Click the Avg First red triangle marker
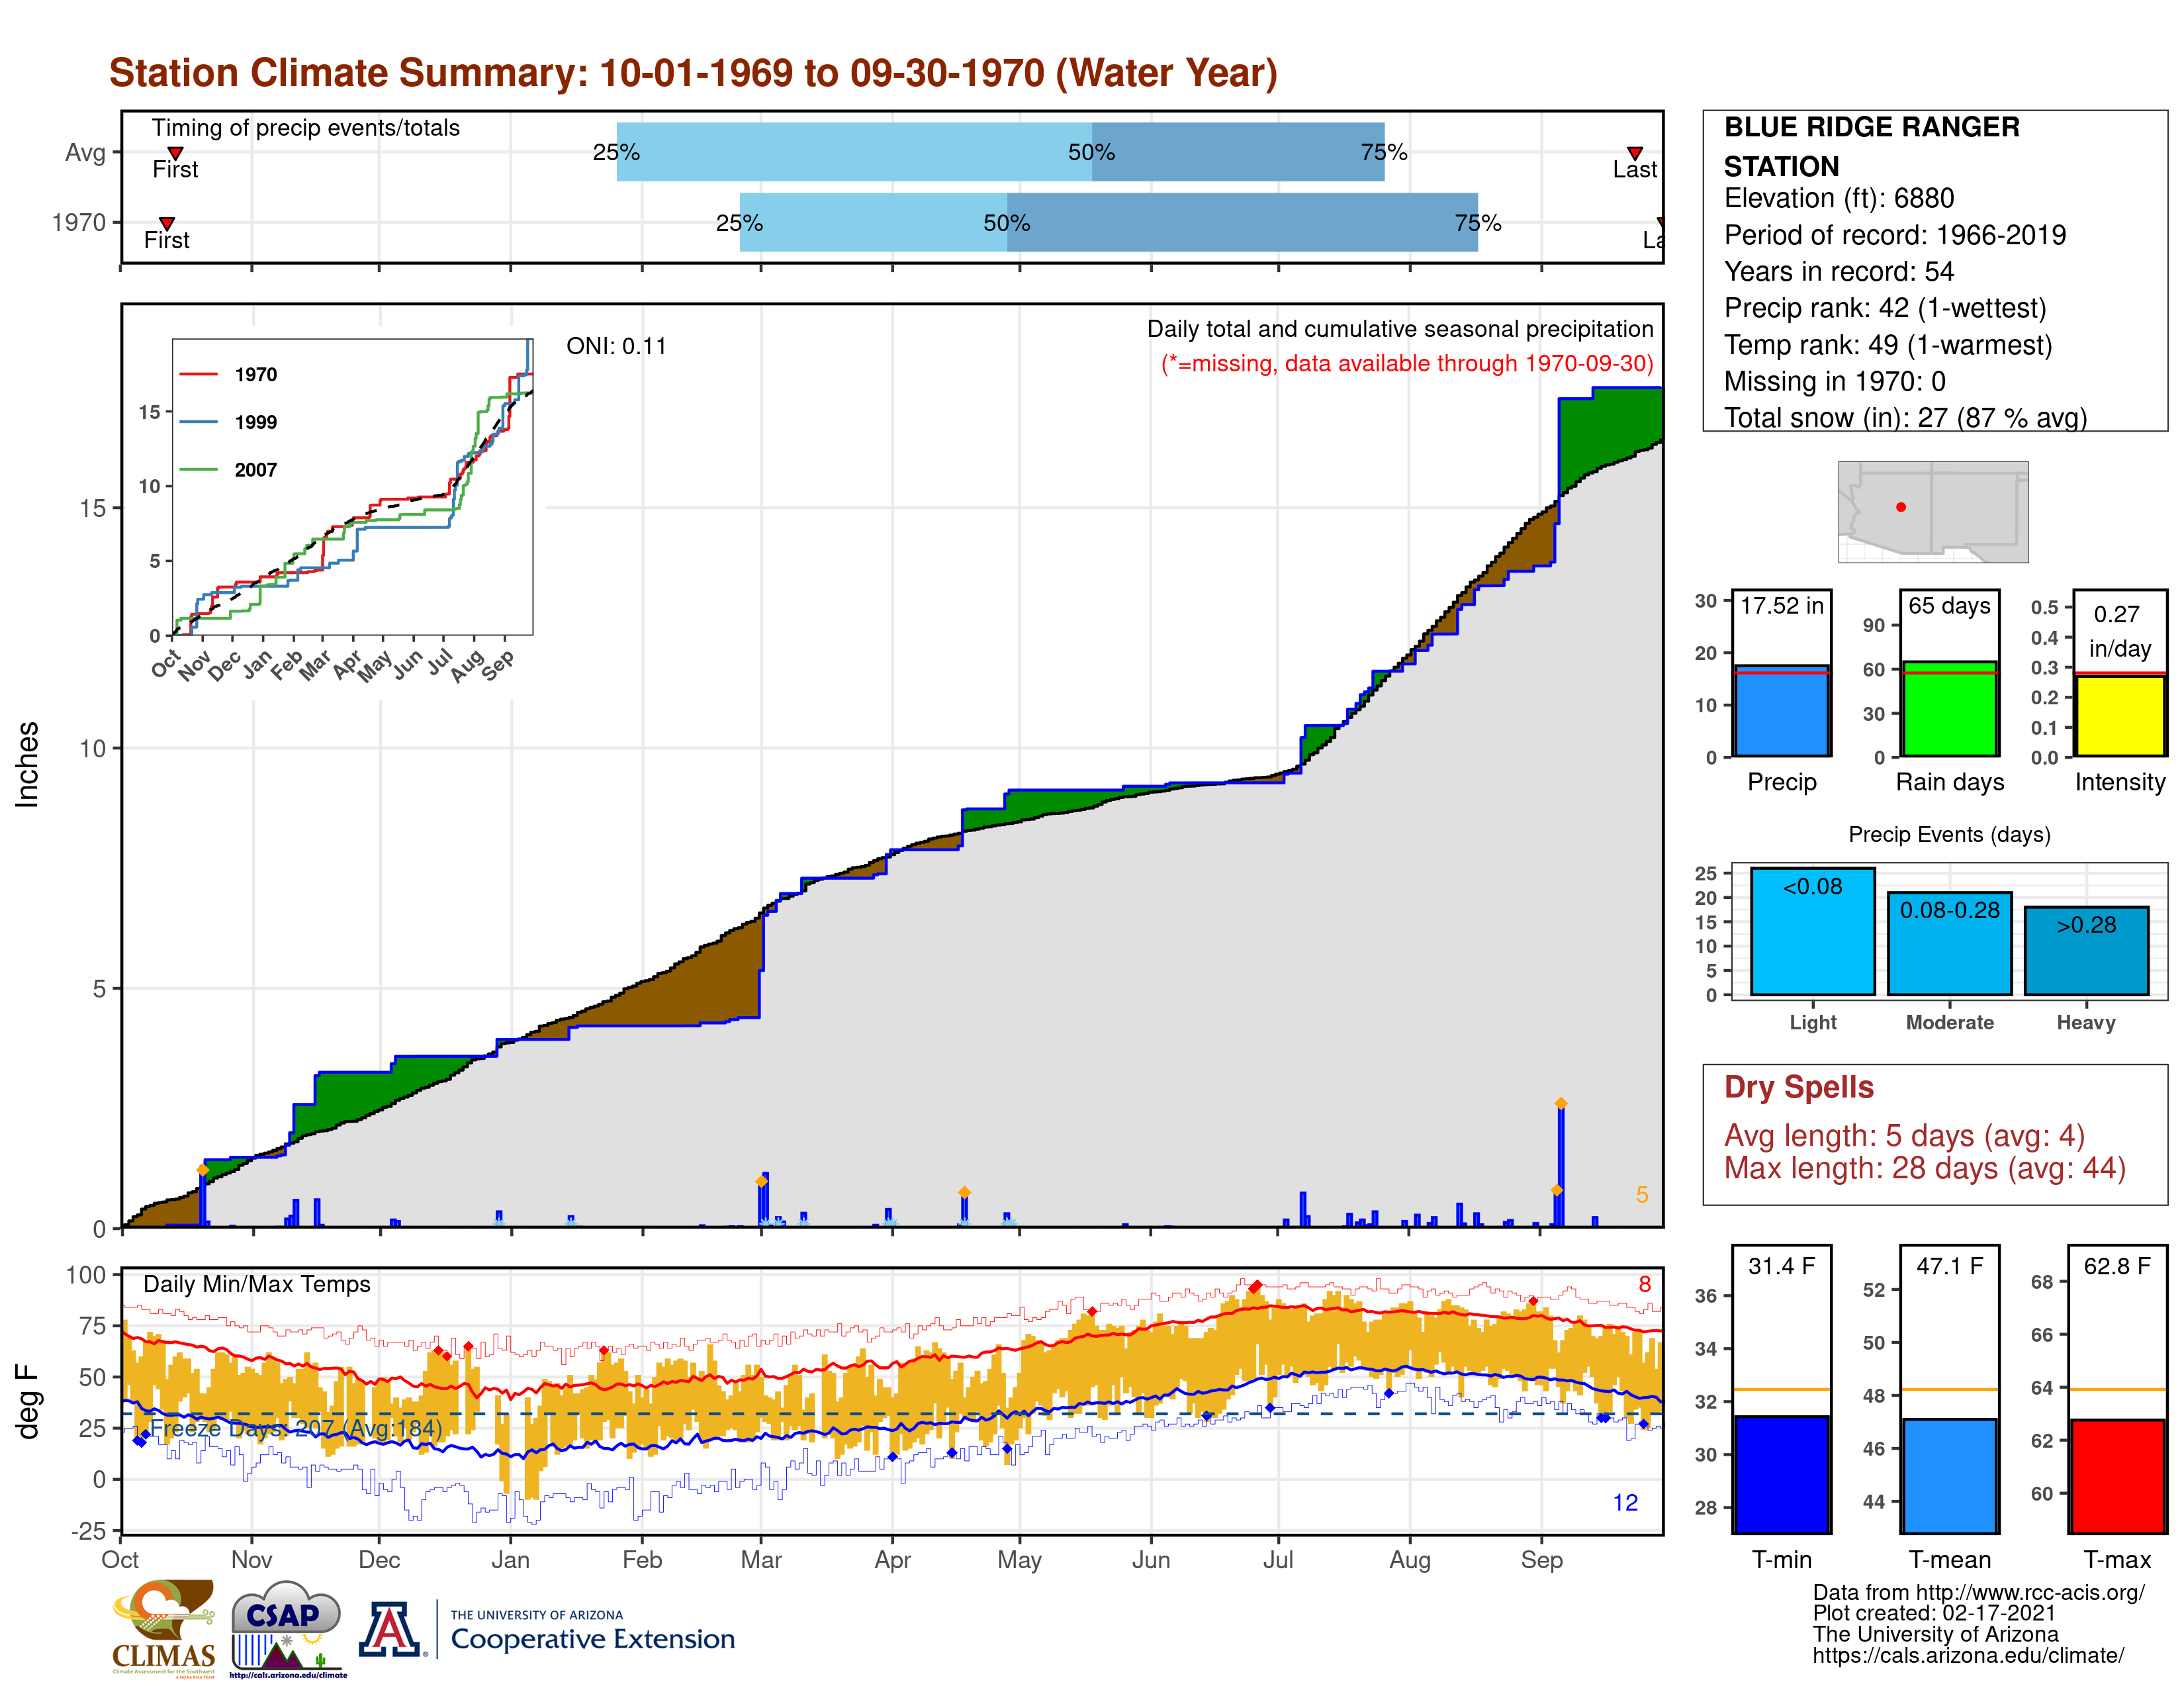The image size is (2184, 1688). 175,153
